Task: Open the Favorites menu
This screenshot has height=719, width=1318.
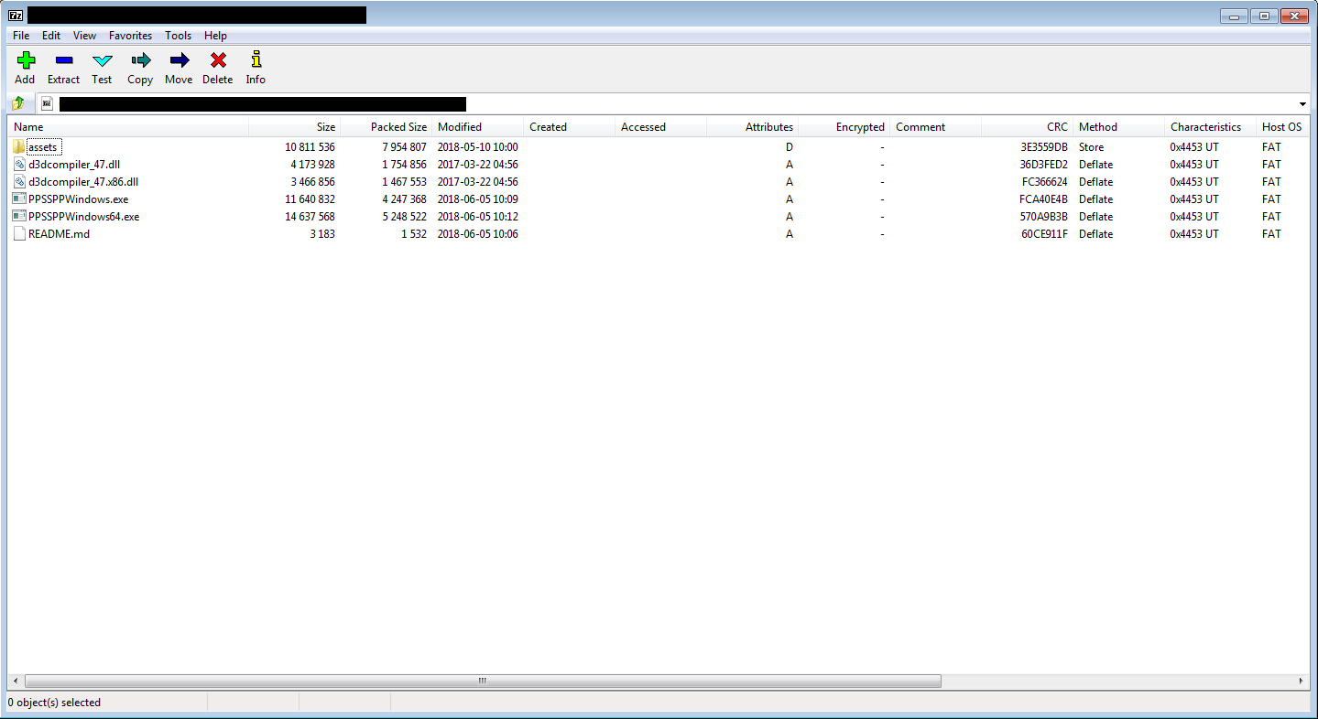Action: coord(130,36)
